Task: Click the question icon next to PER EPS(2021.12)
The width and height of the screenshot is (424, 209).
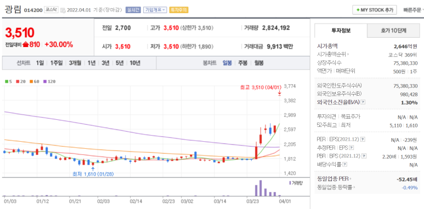Action: [x=363, y=139]
